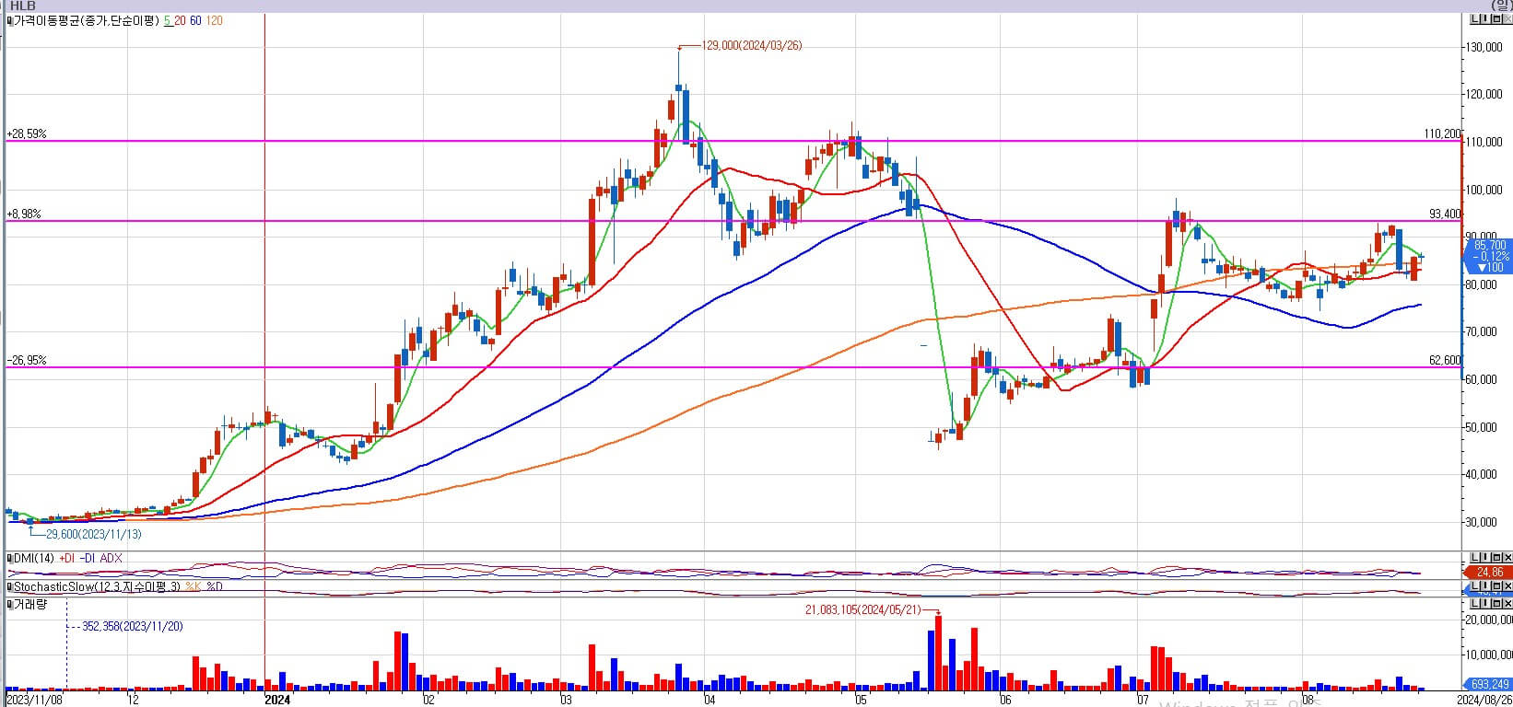Click marker icon beside DMI(14) label
This screenshot has width=1513, height=707.
10,559
